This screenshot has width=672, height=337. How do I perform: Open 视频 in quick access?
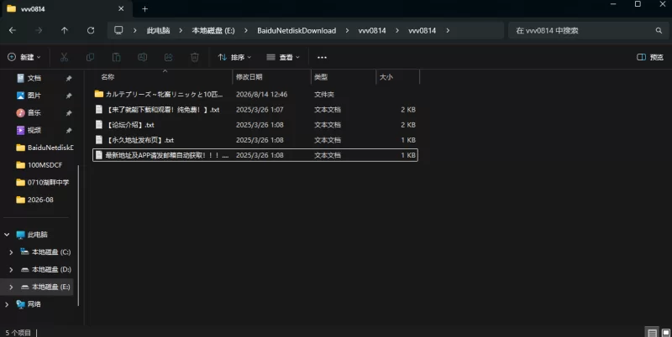coord(34,130)
